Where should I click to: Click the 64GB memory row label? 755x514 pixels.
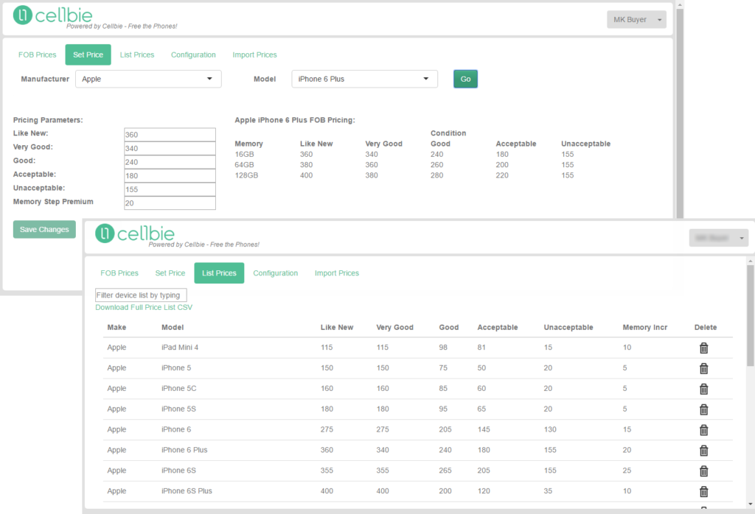coord(244,165)
